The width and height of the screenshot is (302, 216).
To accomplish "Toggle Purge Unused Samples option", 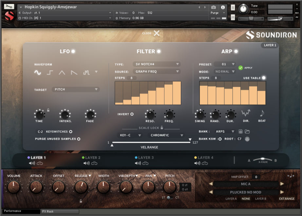I will point(79,139).
